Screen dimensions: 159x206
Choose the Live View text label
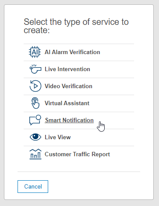[x=57, y=137]
